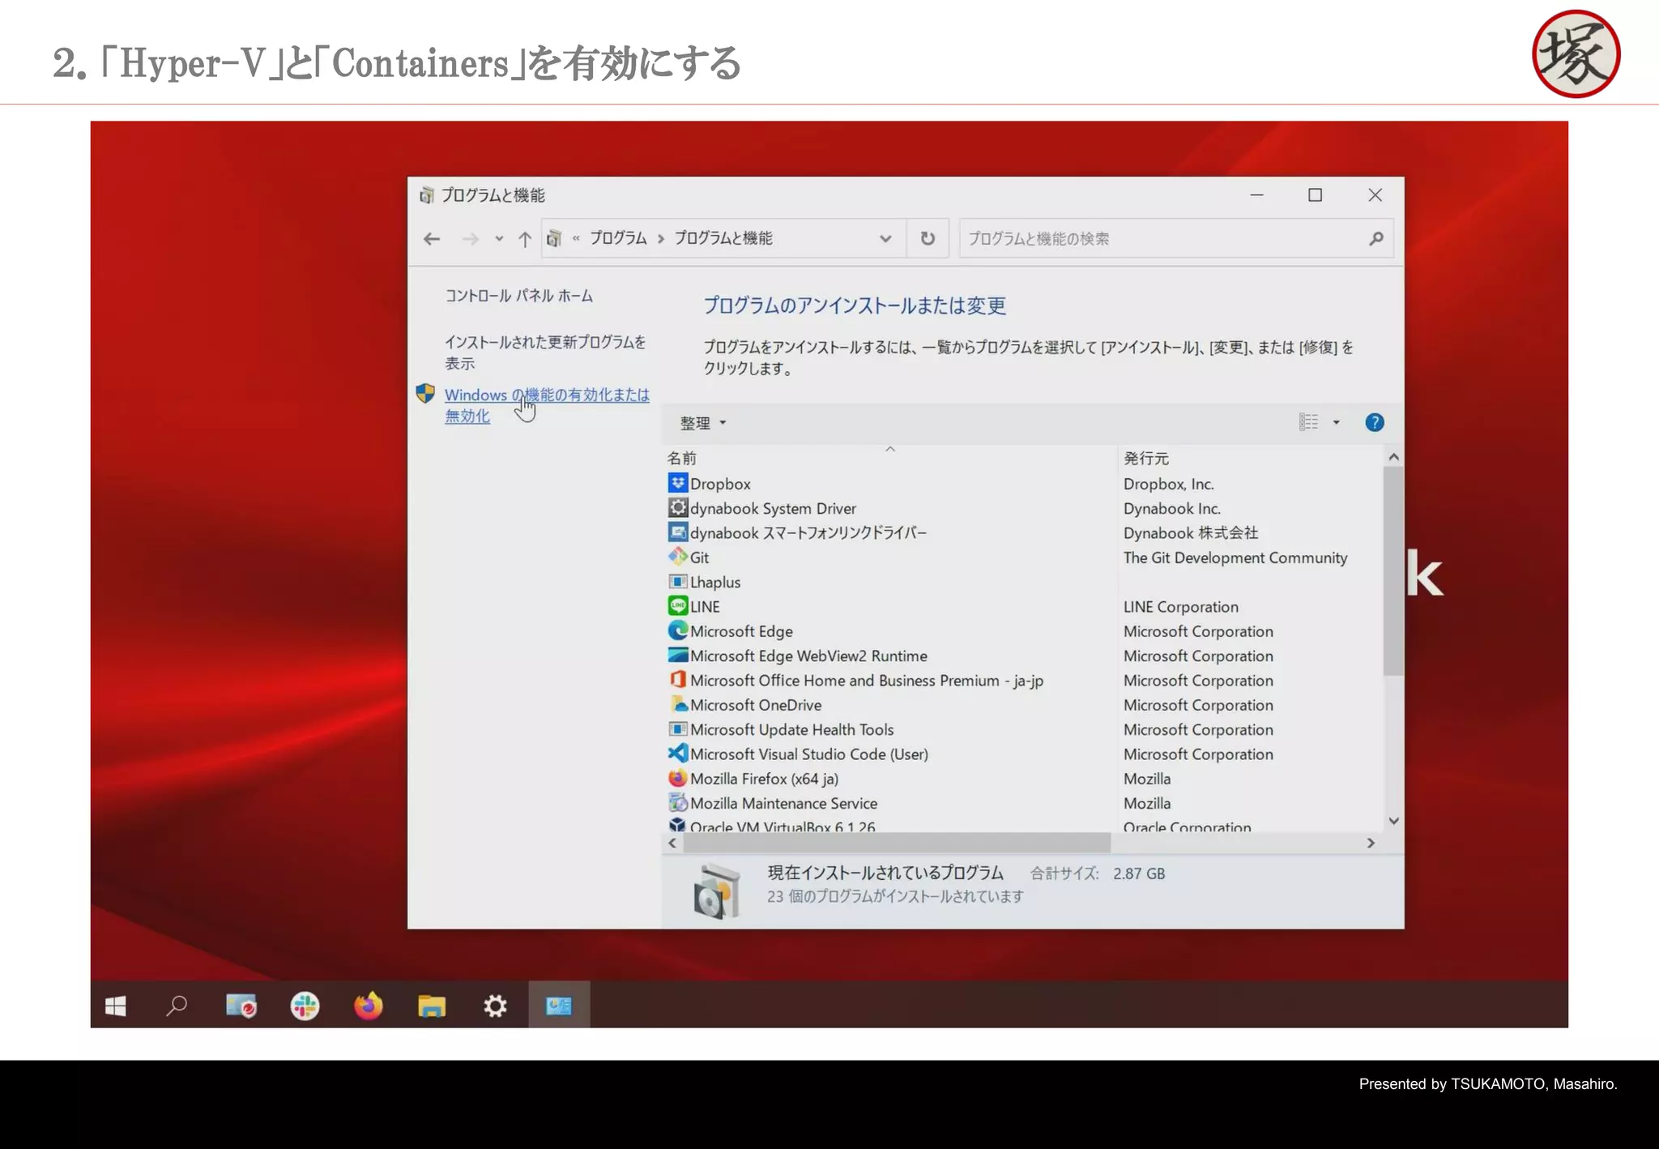This screenshot has height=1149, width=1659.
Task: Select Microsoft Office Home and Business Premium
Action: click(867, 681)
